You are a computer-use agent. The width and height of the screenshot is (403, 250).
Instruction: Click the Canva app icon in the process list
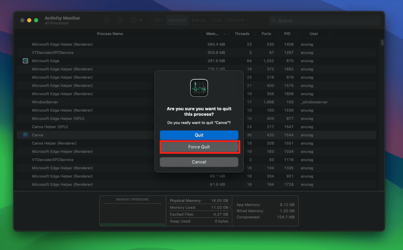[x=25, y=135]
